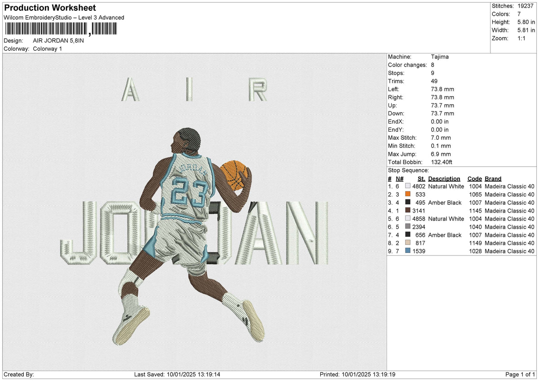Click the 'Stop Sequence:' heading

tap(408, 170)
